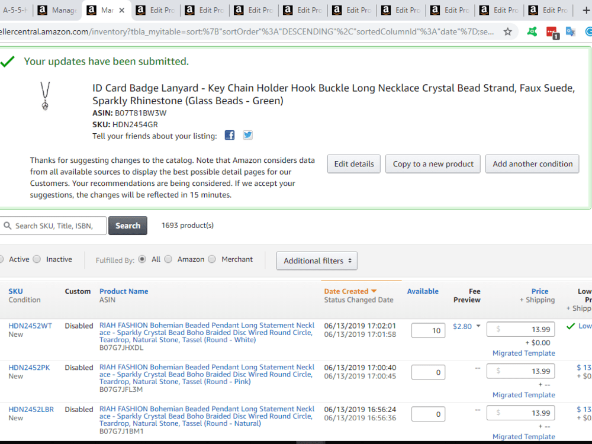The width and height of the screenshot is (592, 444).
Task: Share listing via Twitter icon
Action: (247, 135)
